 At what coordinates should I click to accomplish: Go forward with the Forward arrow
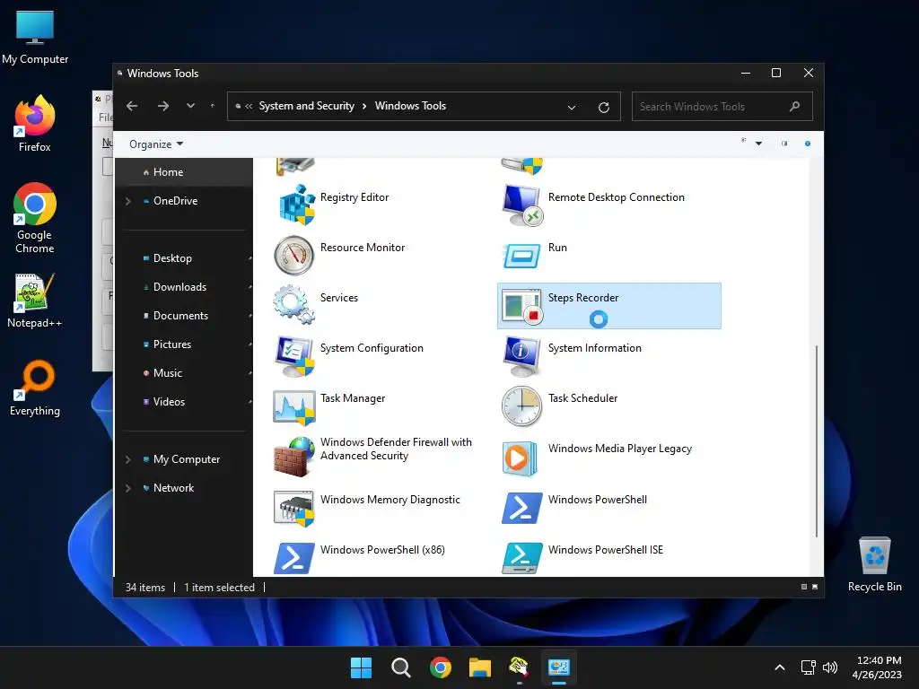163,106
